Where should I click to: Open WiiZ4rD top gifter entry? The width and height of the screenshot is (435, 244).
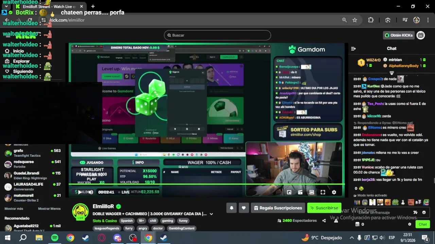(370, 63)
